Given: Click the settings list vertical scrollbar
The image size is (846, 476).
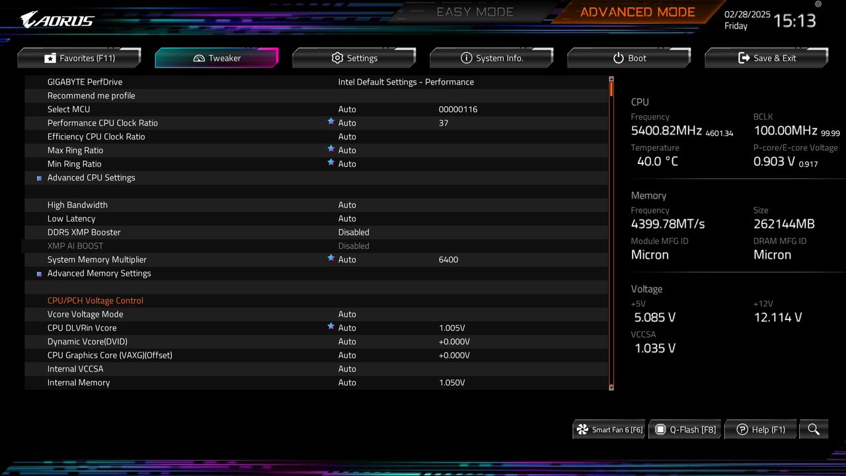Looking at the screenshot, I should (611, 231).
